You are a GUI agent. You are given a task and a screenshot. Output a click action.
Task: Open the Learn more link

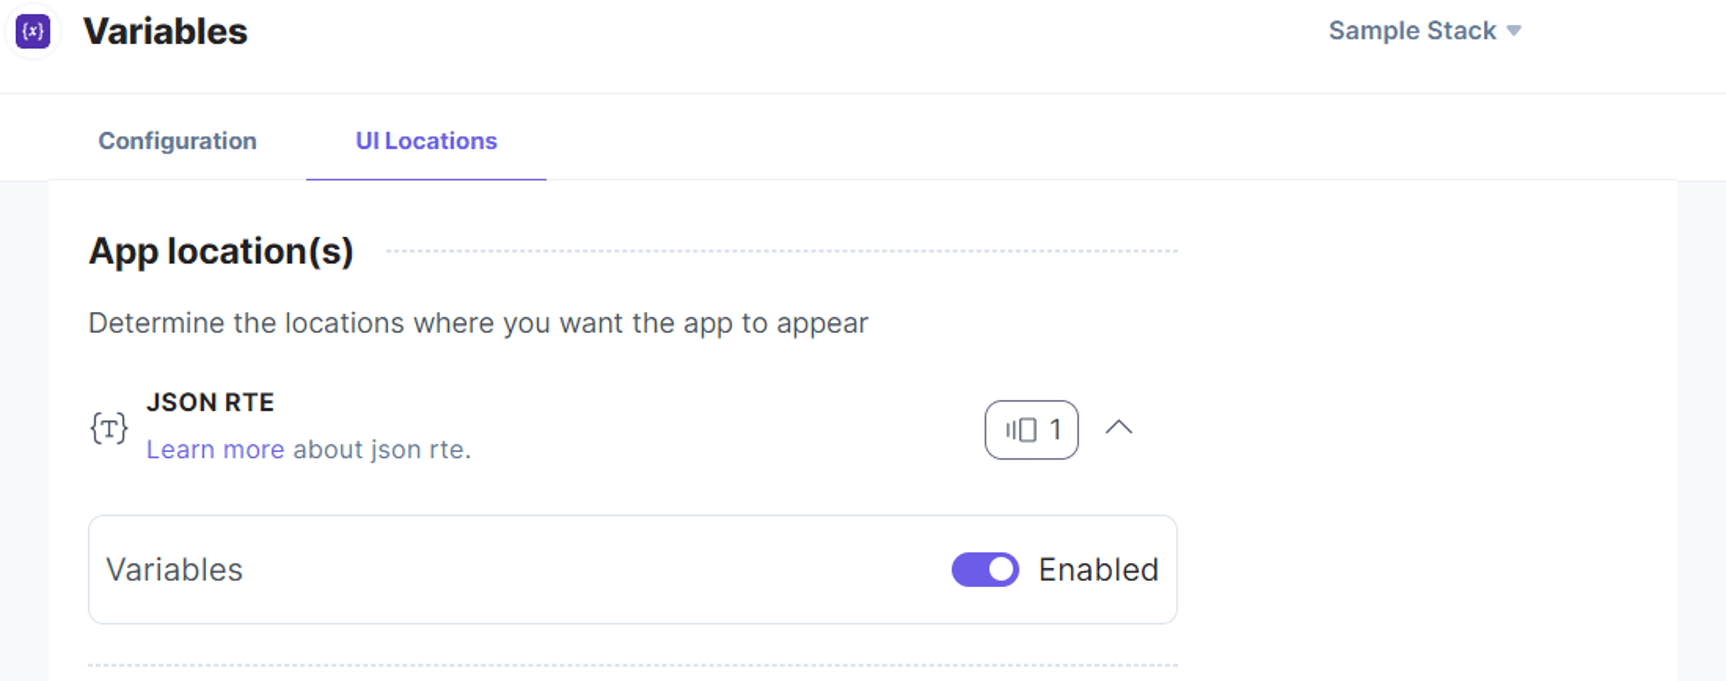coord(215,449)
